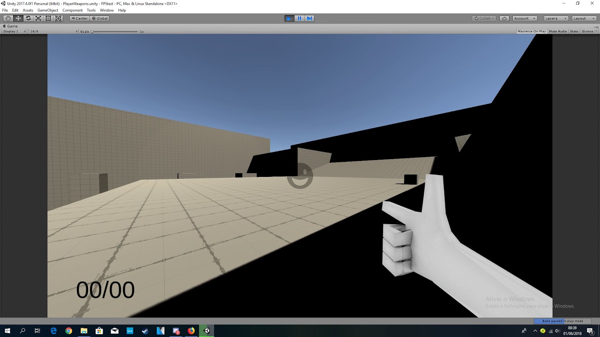Toggle the Stats overlay
This screenshot has width=600, height=337.
pyautogui.click(x=574, y=31)
